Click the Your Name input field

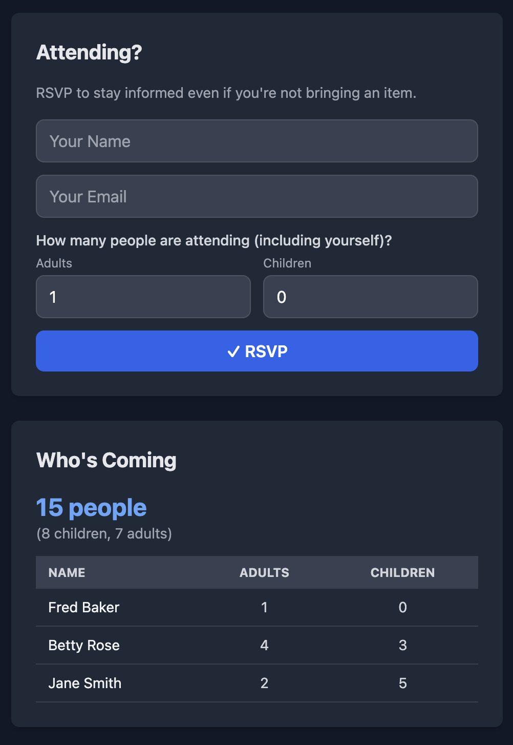click(x=256, y=141)
